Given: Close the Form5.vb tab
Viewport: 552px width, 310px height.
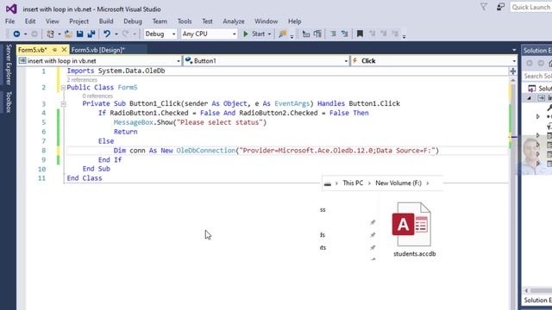Looking at the screenshot, I should [64, 50].
